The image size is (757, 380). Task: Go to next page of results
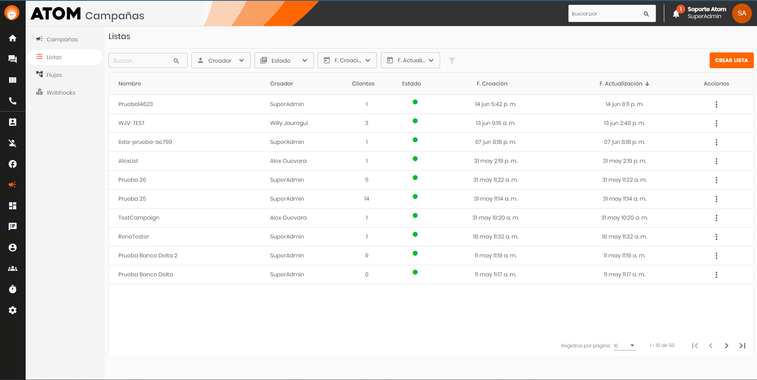click(727, 346)
